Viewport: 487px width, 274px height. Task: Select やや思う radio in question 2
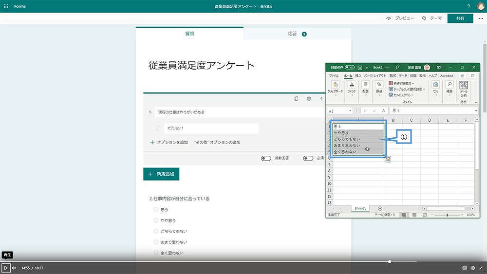[156, 220]
